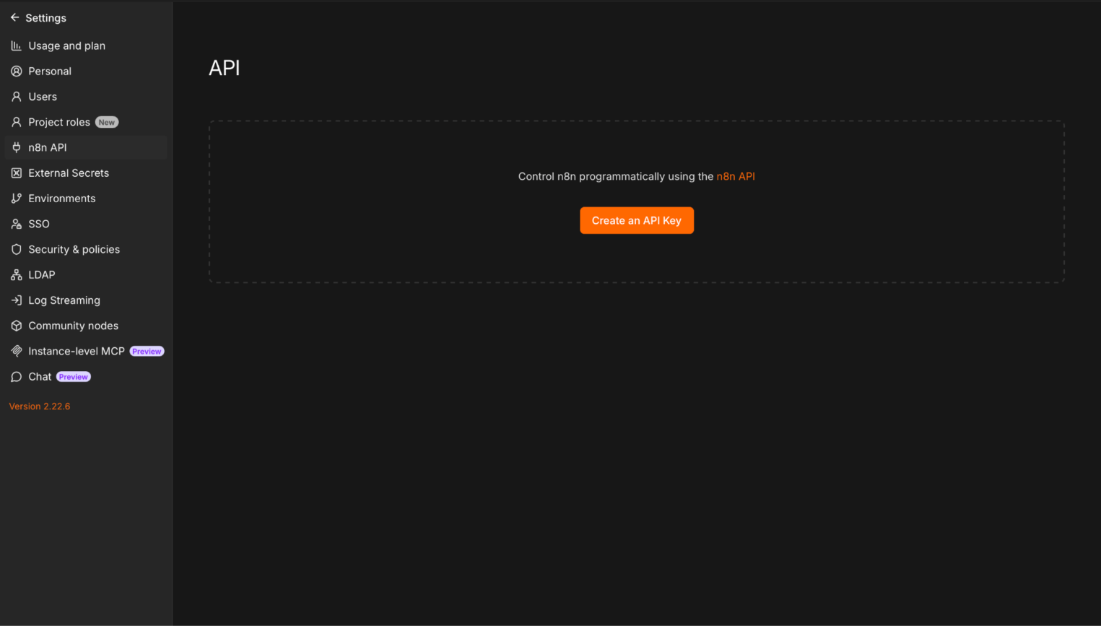Click the Instance-level MCP icon
Image resolution: width=1101 pixels, height=626 pixels.
tap(16, 351)
